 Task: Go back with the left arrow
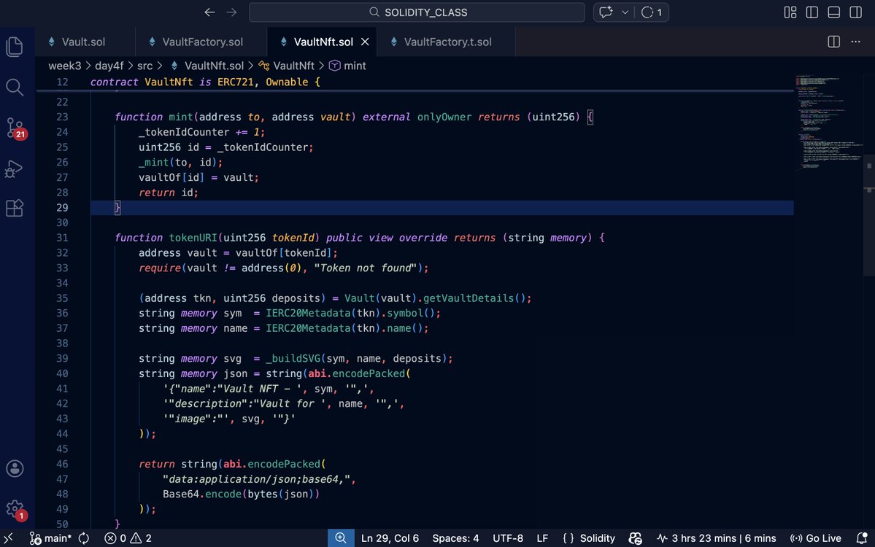[209, 12]
